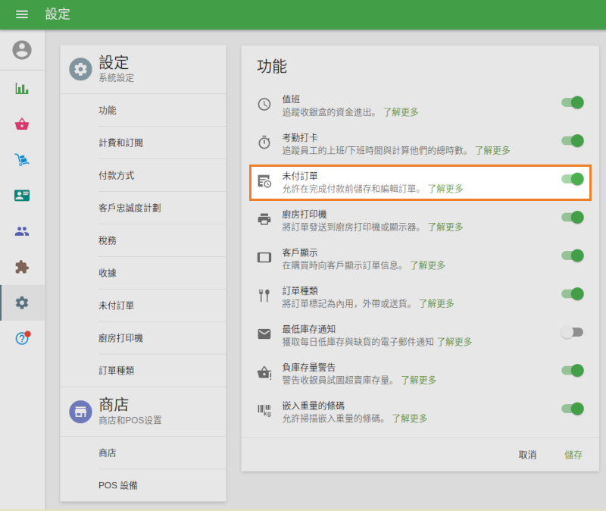Open the reports chart icon in sidebar
606x511 pixels.
[x=23, y=90]
